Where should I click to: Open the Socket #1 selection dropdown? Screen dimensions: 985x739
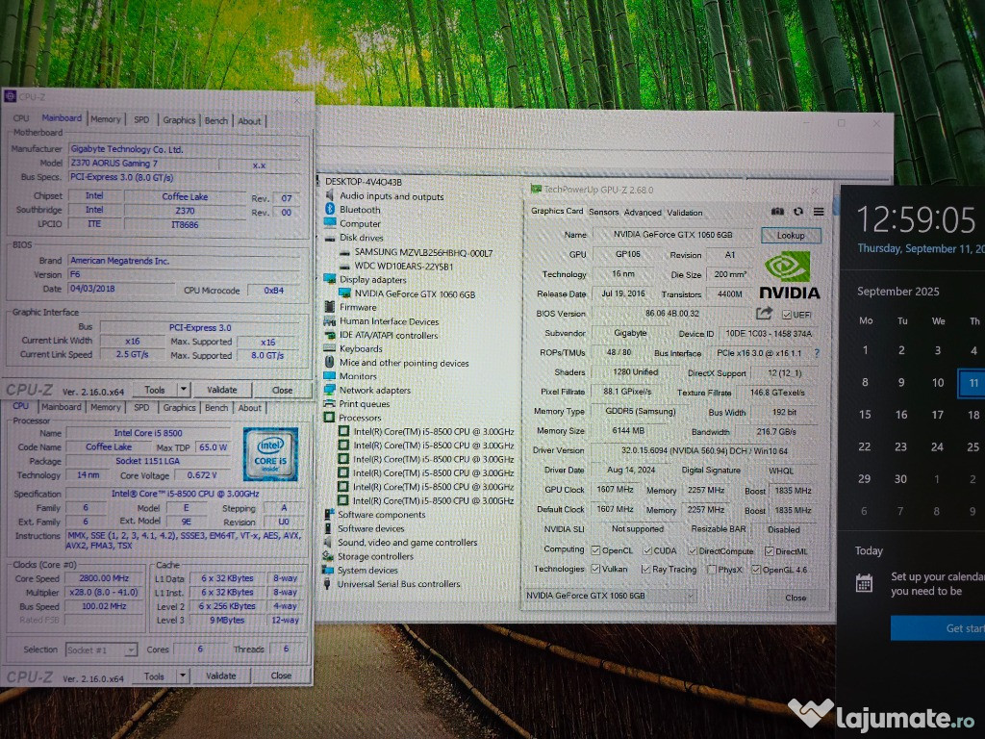pos(101,650)
